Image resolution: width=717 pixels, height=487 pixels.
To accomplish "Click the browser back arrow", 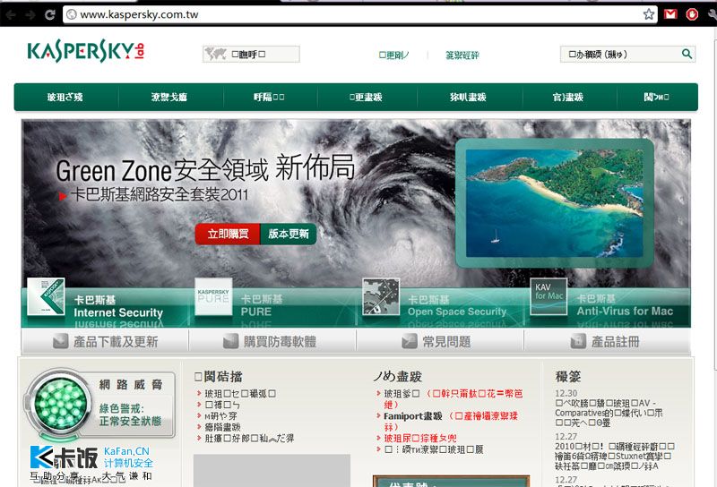I will pos(10,14).
